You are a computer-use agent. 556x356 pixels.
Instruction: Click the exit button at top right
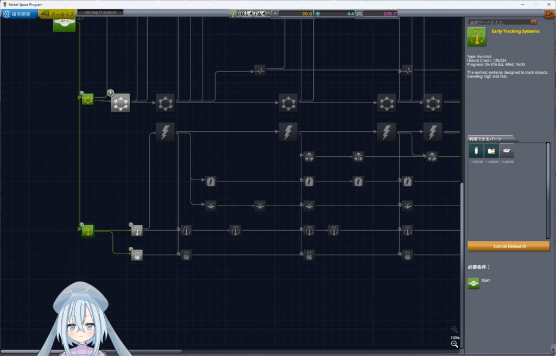pyautogui.click(x=549, y=14)
